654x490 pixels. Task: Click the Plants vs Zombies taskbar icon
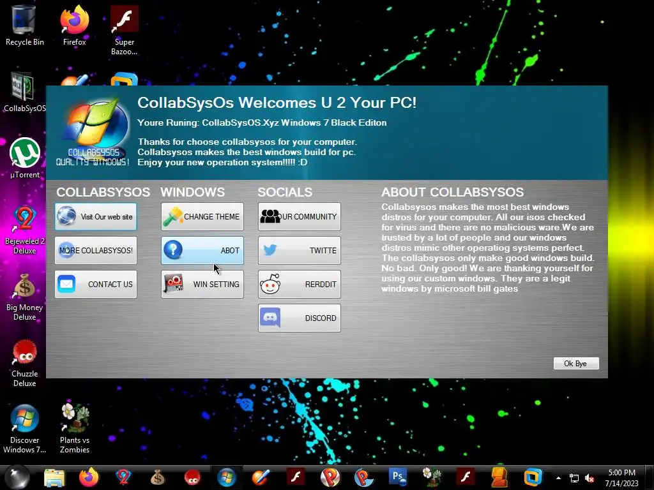(431, 477)
